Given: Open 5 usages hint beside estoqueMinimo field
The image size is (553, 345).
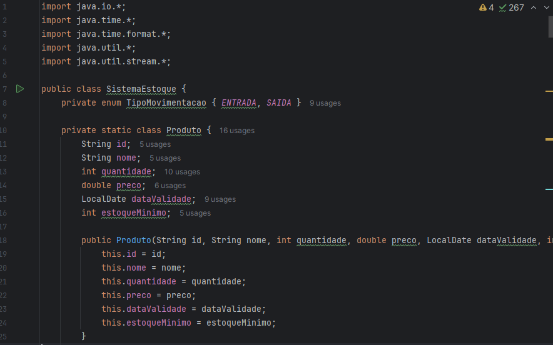Looking at the screenshot, I should pos(195,213).
